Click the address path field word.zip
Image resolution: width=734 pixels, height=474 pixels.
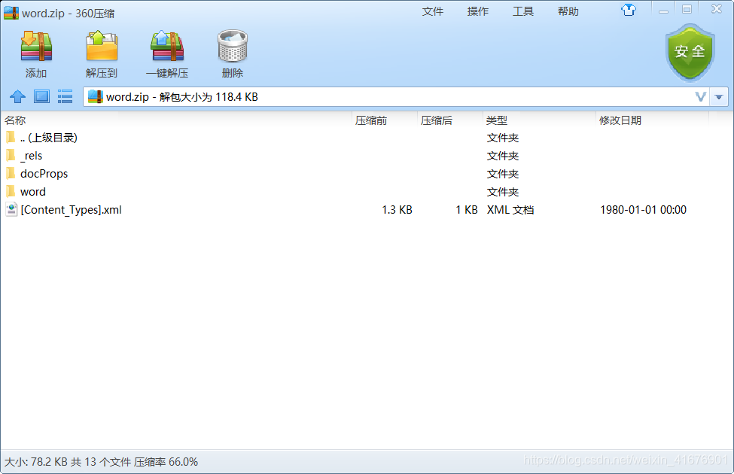[x=396, y=97]
